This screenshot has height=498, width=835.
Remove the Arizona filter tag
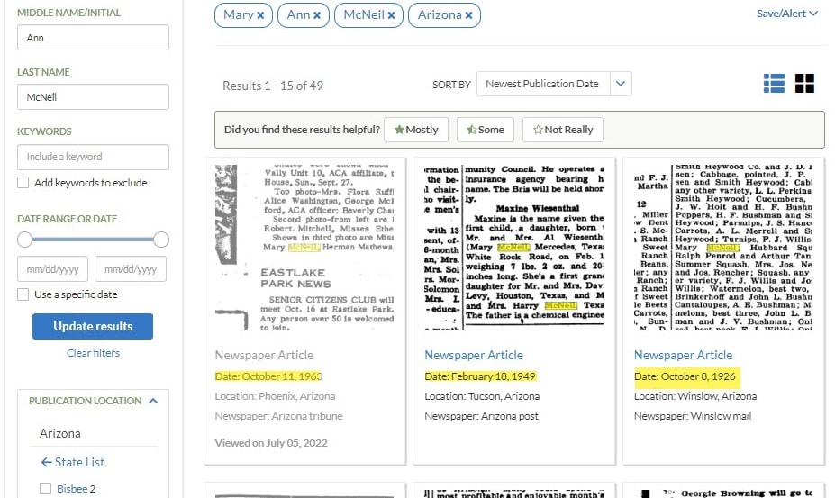pyautogui.click(x=468, y=15)
